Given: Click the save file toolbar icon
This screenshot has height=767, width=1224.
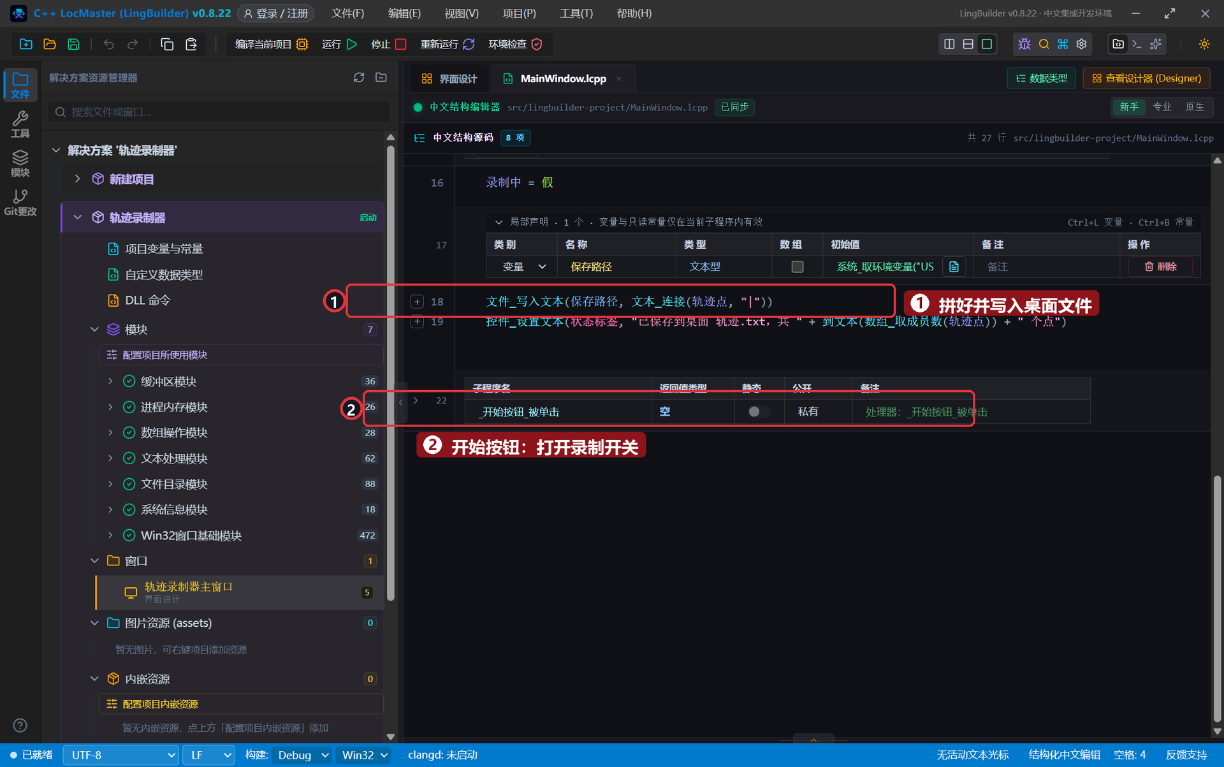Looking at the screenshot, I should 74,44.
